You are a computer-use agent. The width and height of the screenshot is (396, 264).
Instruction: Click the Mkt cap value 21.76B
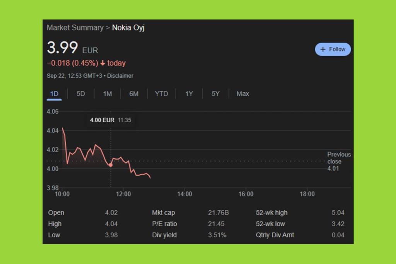point(218,213)
